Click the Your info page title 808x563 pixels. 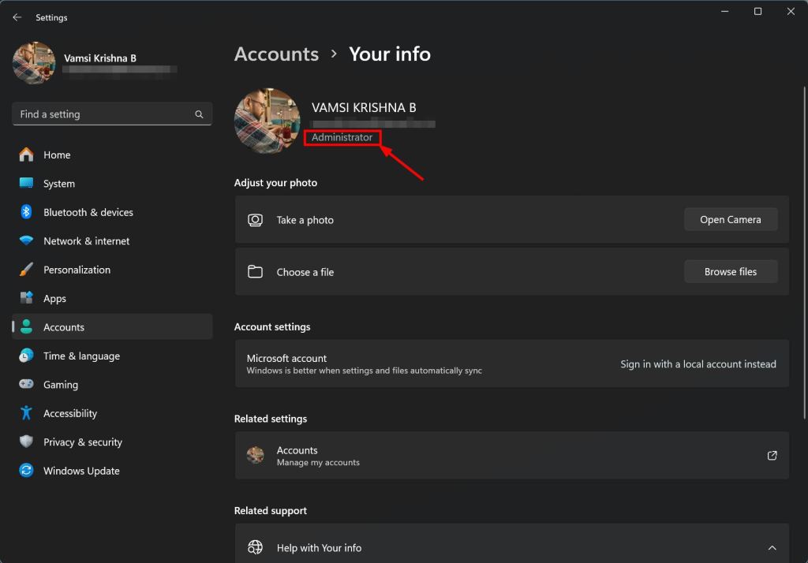click(x=390, y=54)
